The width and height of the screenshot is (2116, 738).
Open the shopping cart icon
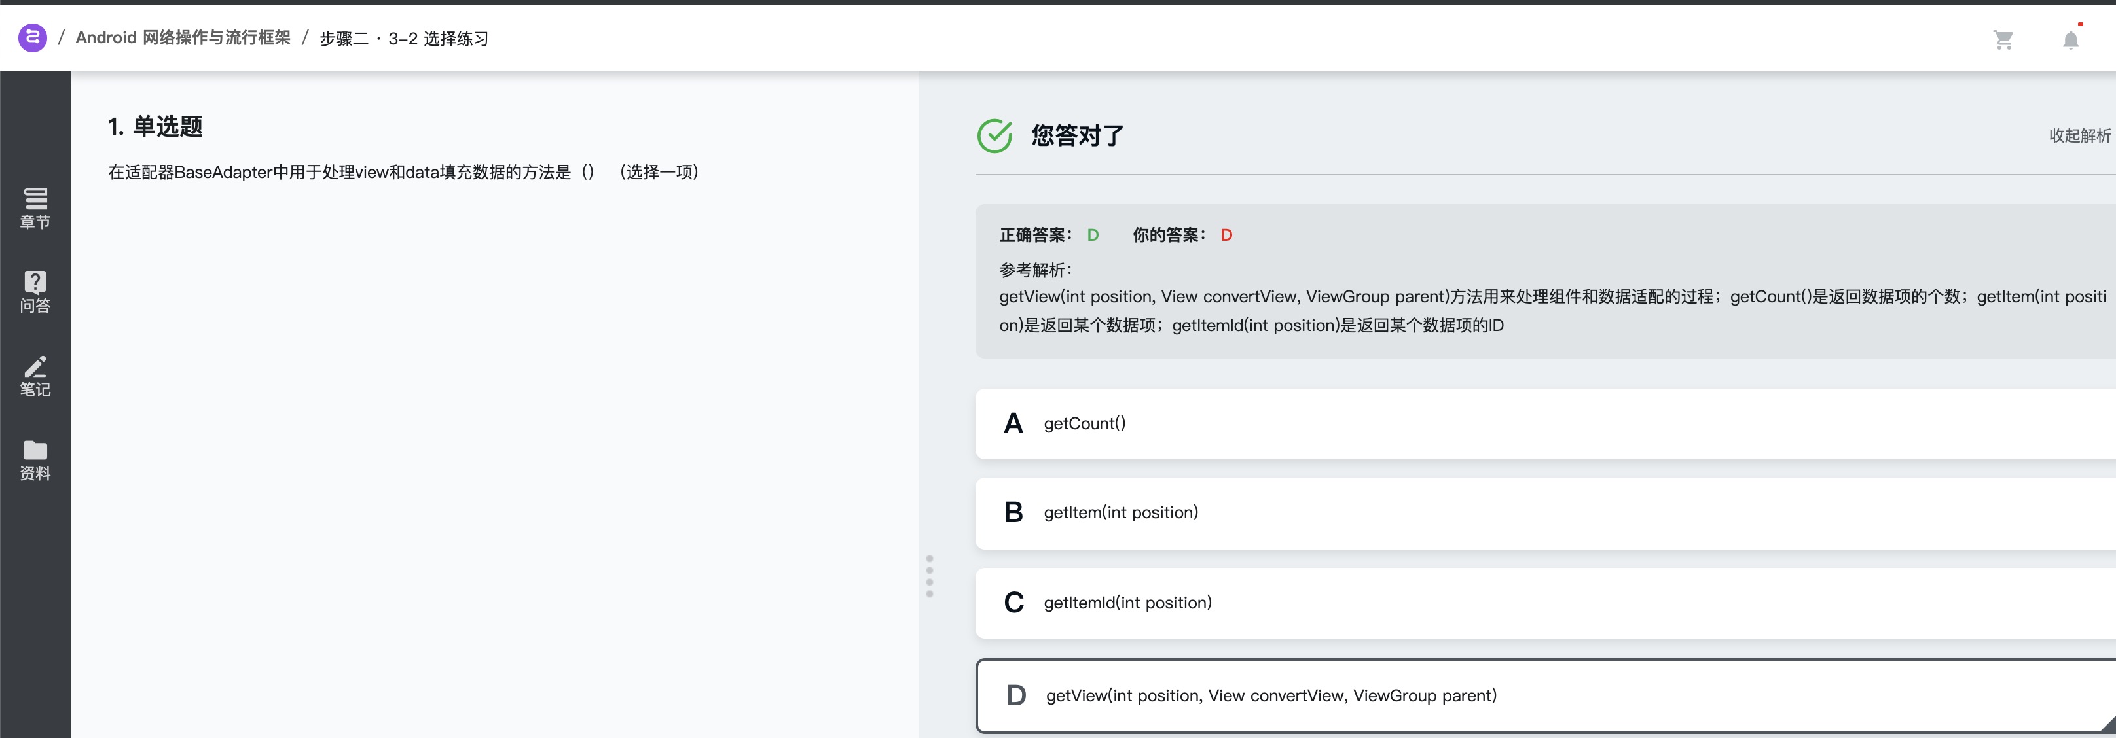(x=2003, y=39)
